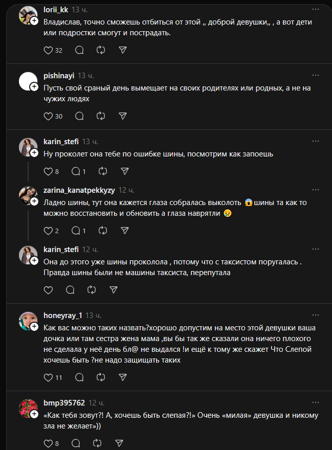
Task: Open zarina_kanatpekkyzy's profile via username
Action: pyautogui.click(x=79, y=190)
